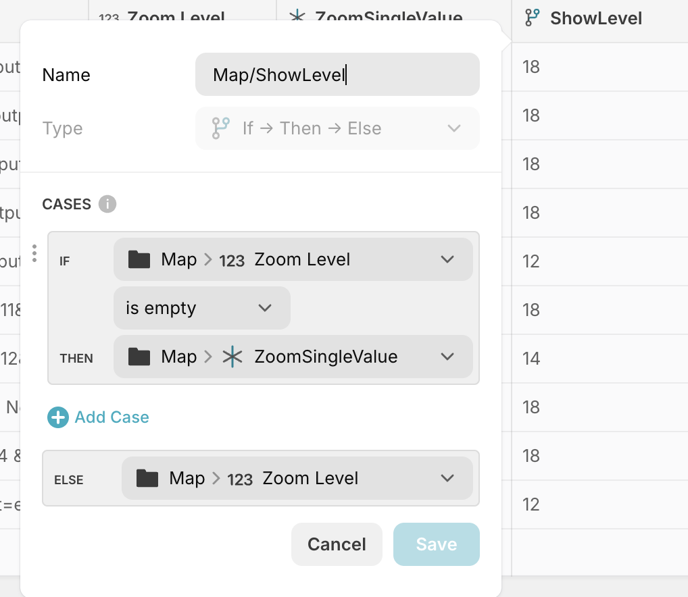This screenshot has height=597, width=688.
Task: Click the ShowLevel cell showing 14
Action: tap(532, 358)
